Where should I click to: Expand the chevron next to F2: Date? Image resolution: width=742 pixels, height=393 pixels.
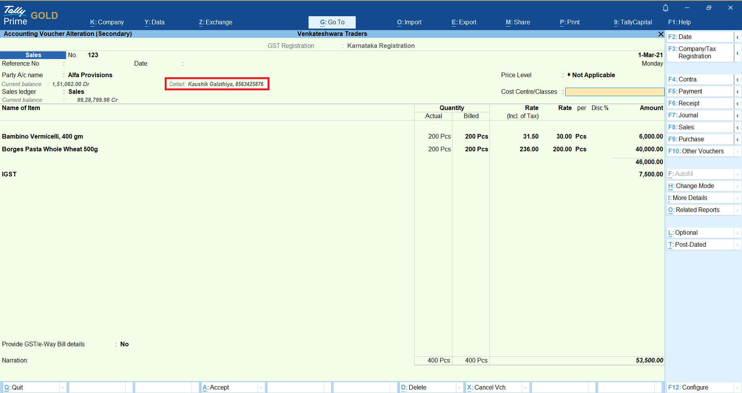coord(737,37)
